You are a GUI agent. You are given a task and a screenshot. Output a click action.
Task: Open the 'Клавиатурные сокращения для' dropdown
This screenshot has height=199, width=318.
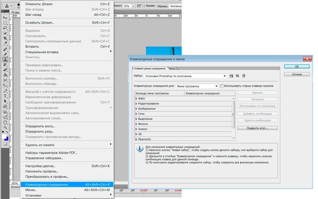point(197,86)
